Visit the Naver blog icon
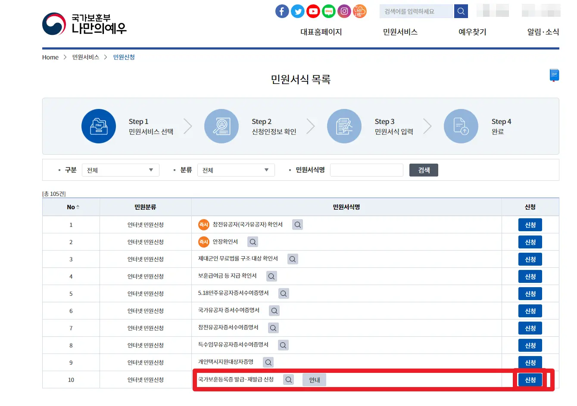 pos(328,11)
